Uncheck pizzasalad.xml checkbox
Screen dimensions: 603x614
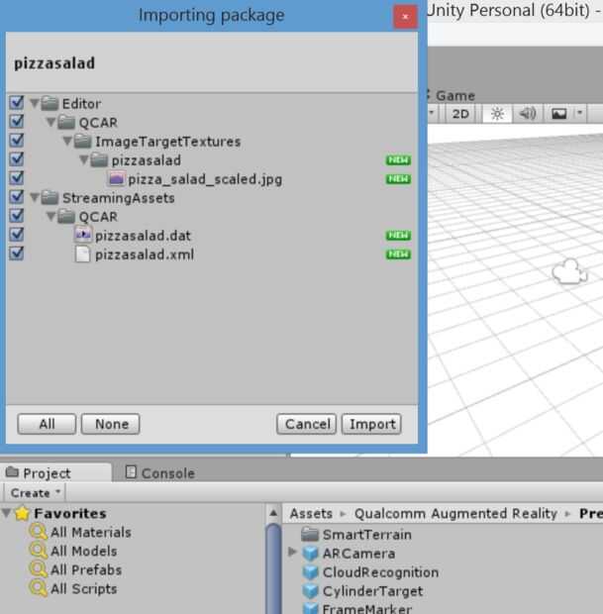pos(17,254)
